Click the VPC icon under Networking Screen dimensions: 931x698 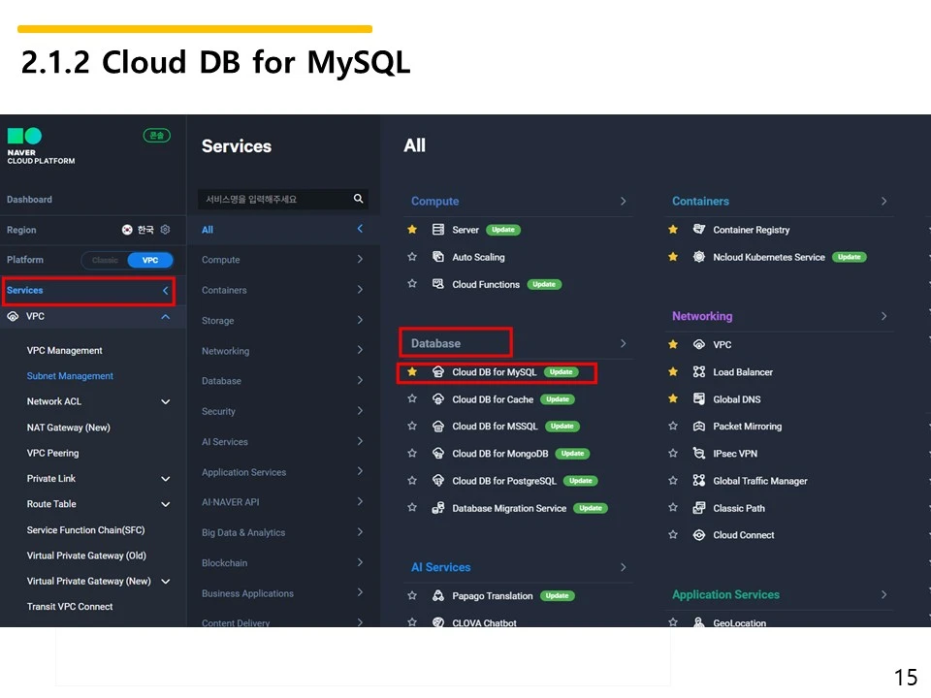coord(699,344)
